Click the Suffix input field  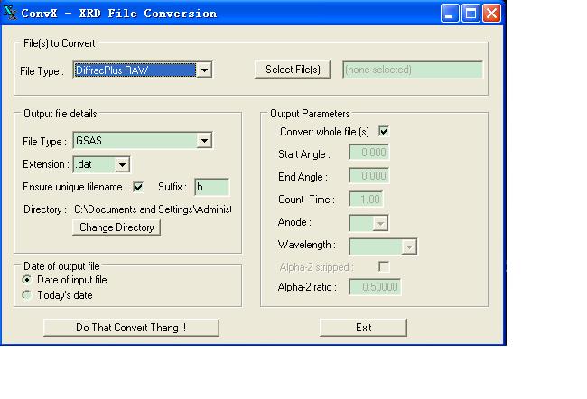tap(212, 187)
